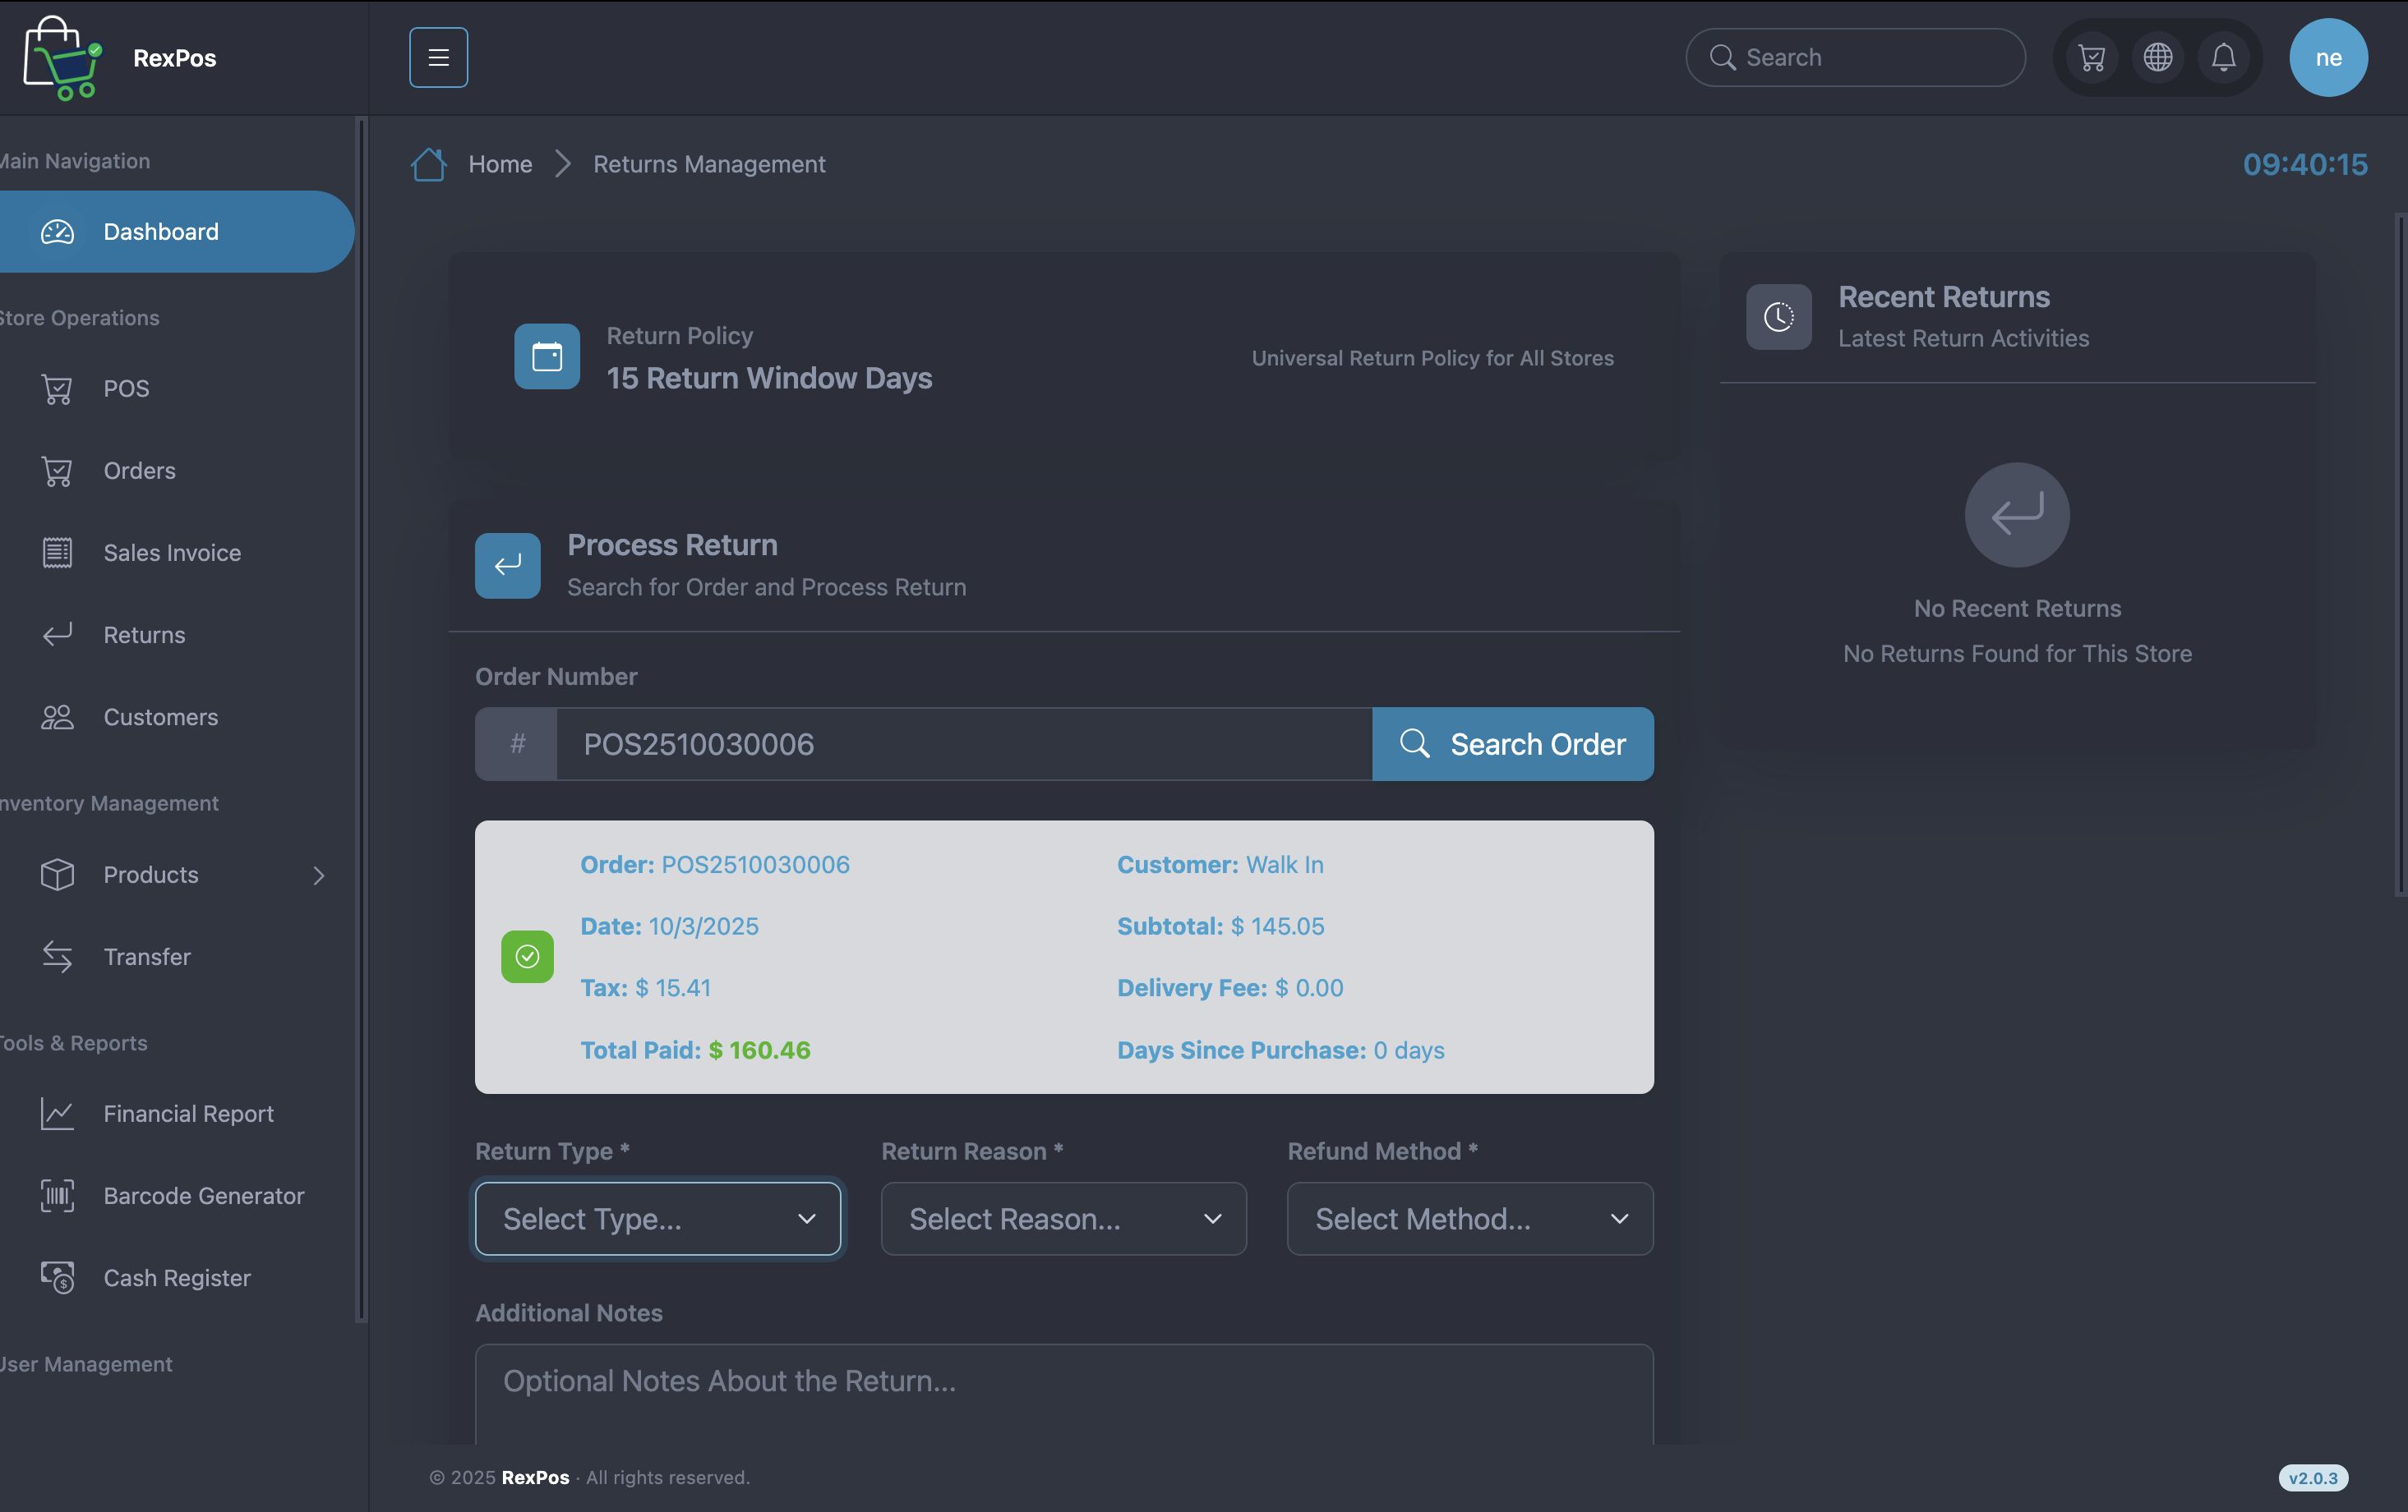This screenshot has height=1512, width=2408.
Task: Click the Recent Returns clock icon
Action: [1778, 317]
